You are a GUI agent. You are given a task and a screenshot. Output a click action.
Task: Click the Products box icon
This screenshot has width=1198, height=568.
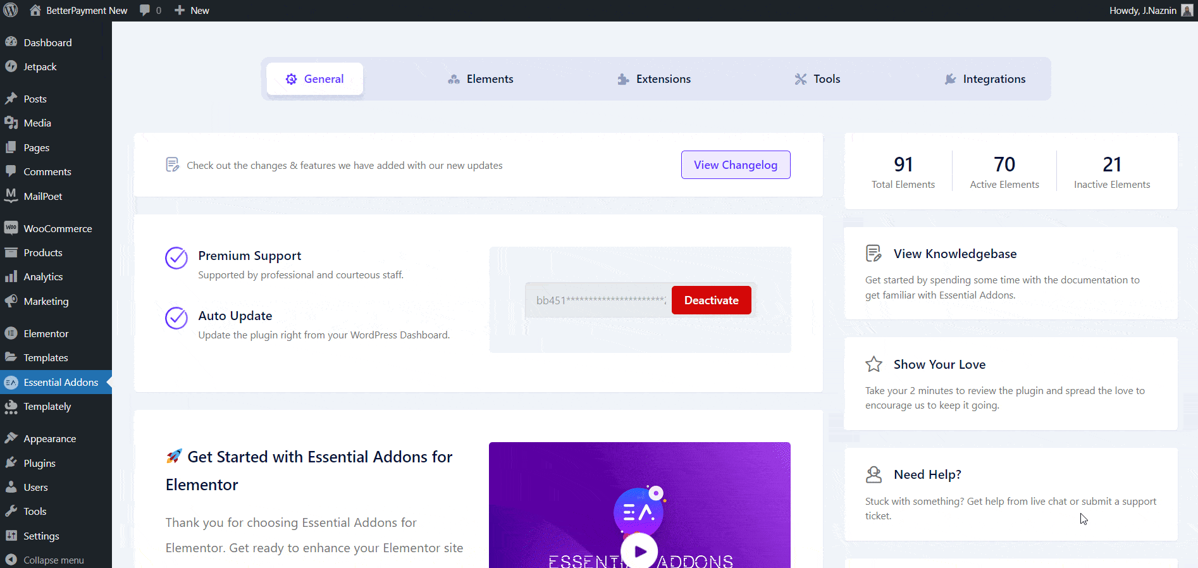(x=11, y=252)
